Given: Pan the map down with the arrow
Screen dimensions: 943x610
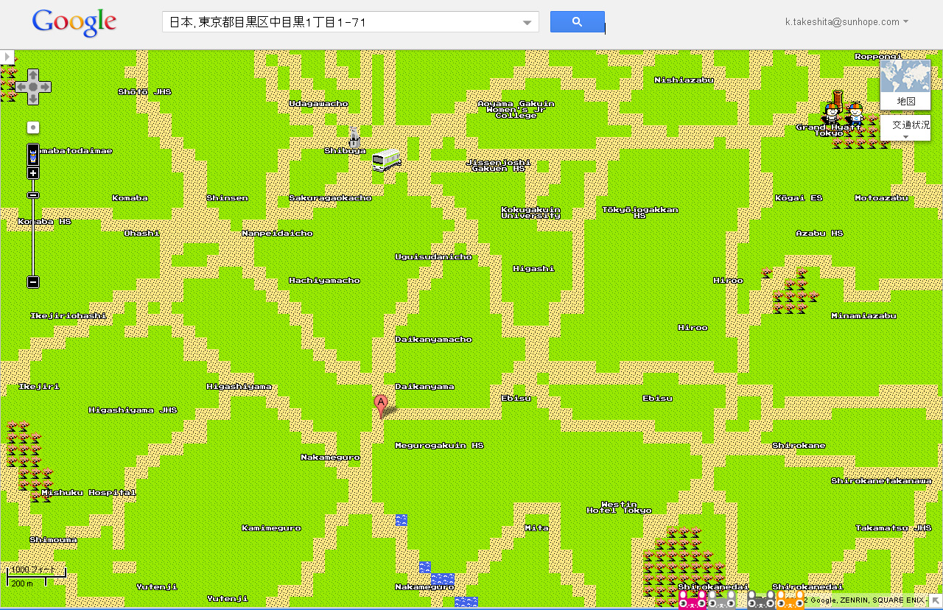Looking at the screenshot, I should (x=33, y=100).
